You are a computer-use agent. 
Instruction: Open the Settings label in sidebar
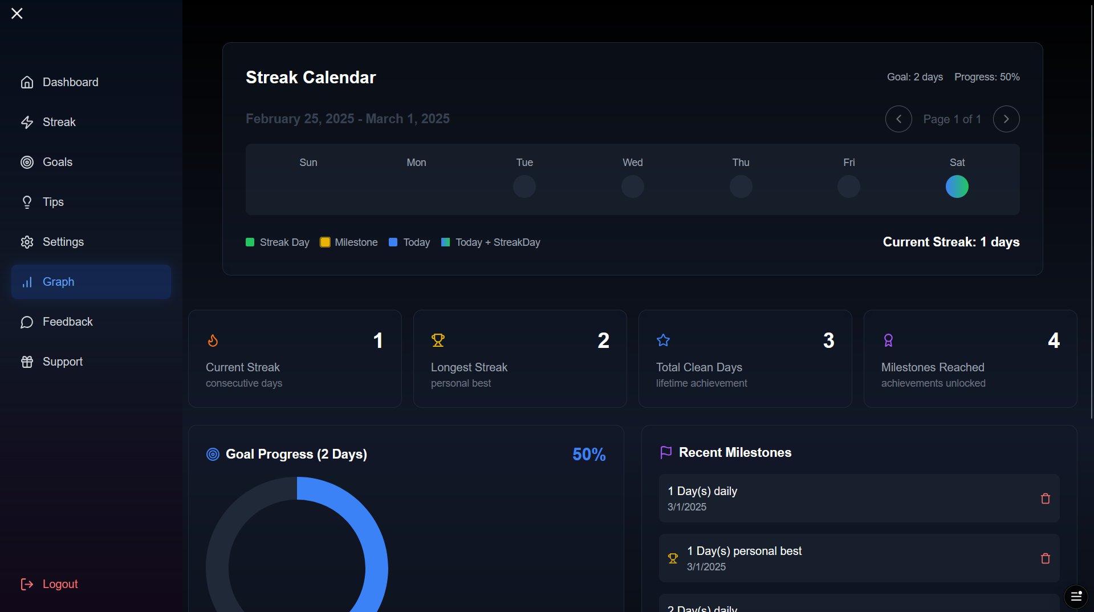pyautogui.click(x=63, y=242)
